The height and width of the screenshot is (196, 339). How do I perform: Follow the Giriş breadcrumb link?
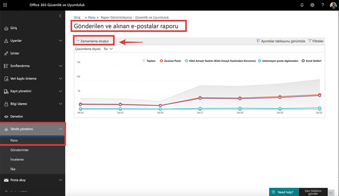(77, 17)
